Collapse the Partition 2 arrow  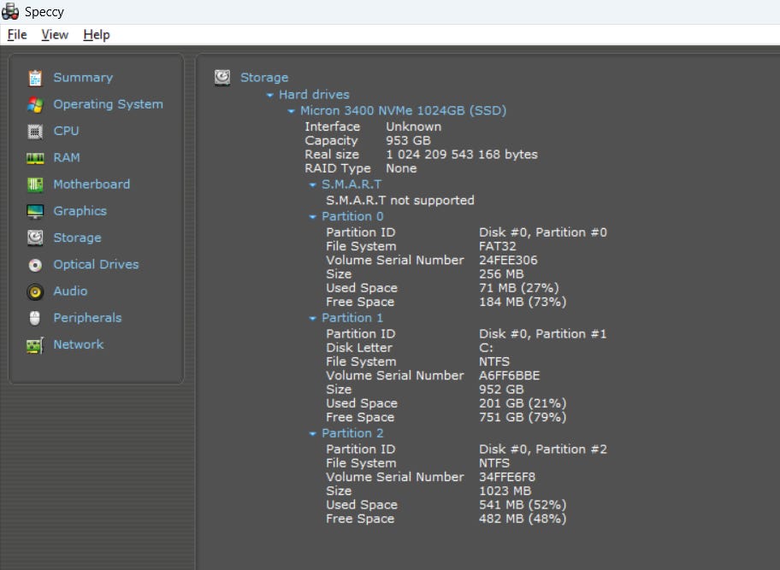pyautogui.click(x=312, y=434)
